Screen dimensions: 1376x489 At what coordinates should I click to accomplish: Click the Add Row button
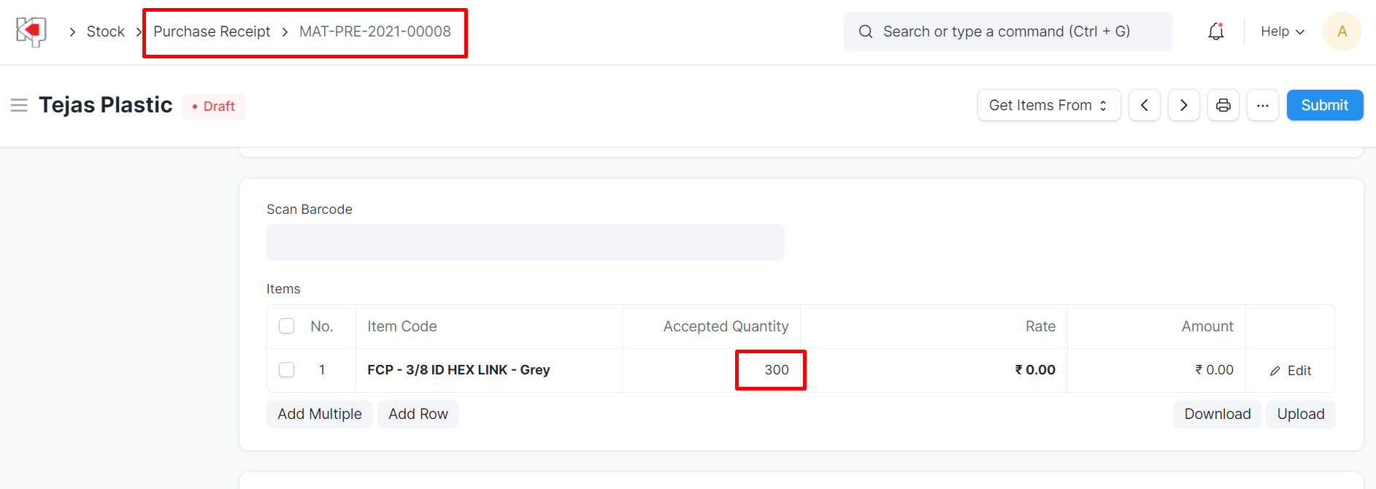tap(418, 414)
